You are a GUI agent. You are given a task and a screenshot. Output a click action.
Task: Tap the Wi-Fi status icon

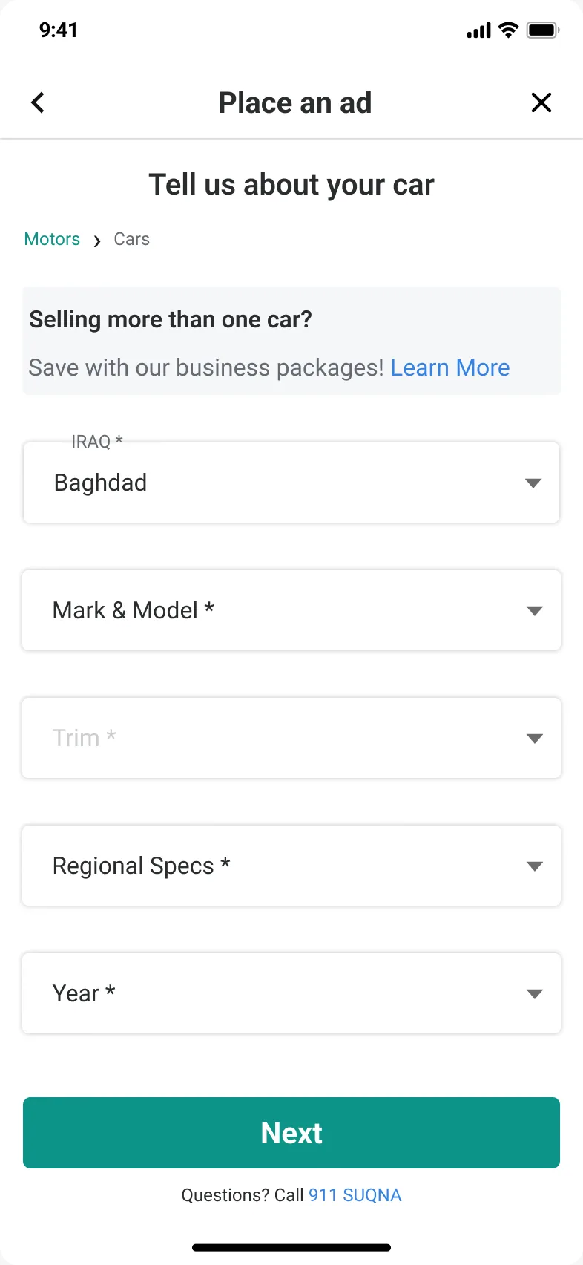point(508,30)
